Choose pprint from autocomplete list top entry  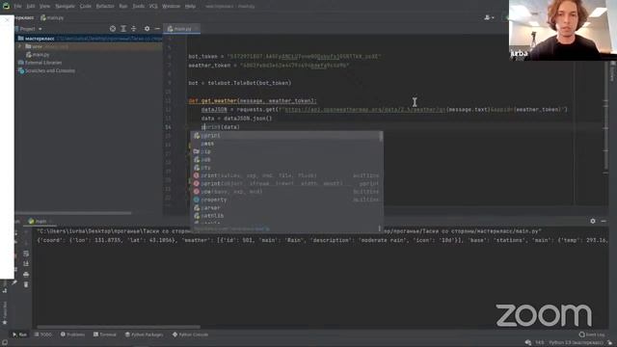point(286,135)
